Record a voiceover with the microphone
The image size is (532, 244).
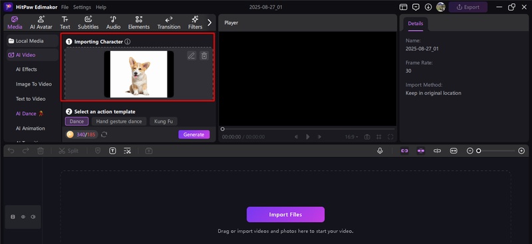[380, 151]
